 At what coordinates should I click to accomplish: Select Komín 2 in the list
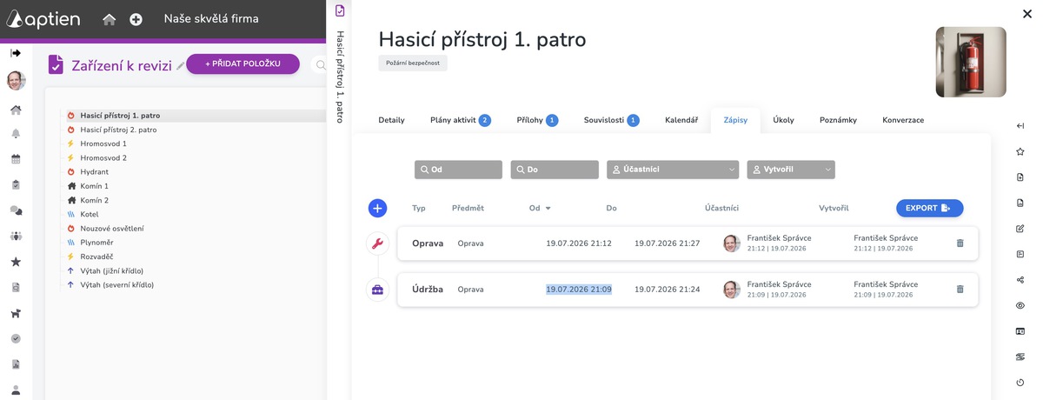pos(94,200)
